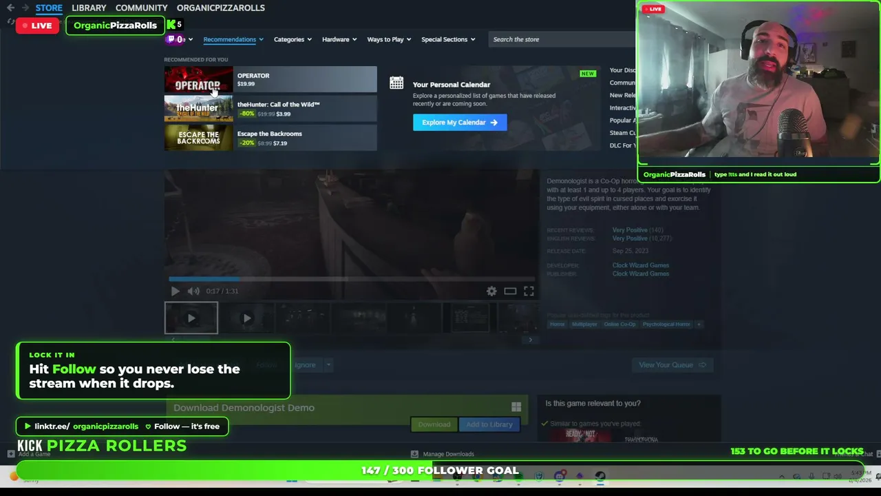The image size is (881, 496).
Task: Open the Clock Wizard Games developer link
Action: point(641,265)
